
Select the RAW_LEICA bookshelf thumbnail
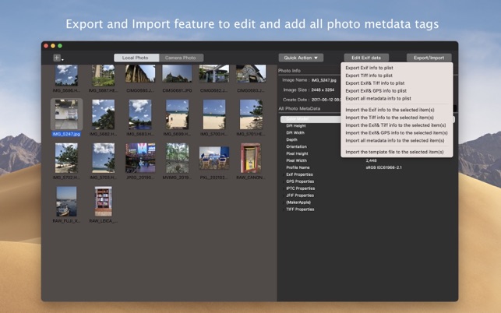click(x=103, y=202)
